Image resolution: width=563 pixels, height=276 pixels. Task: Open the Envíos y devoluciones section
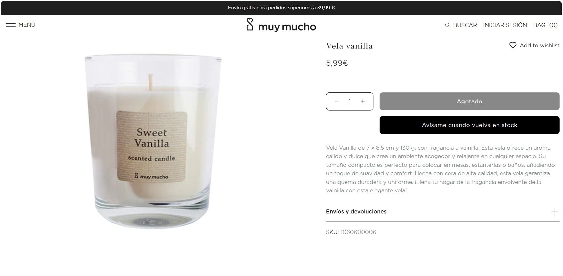(x=442, y=212)
